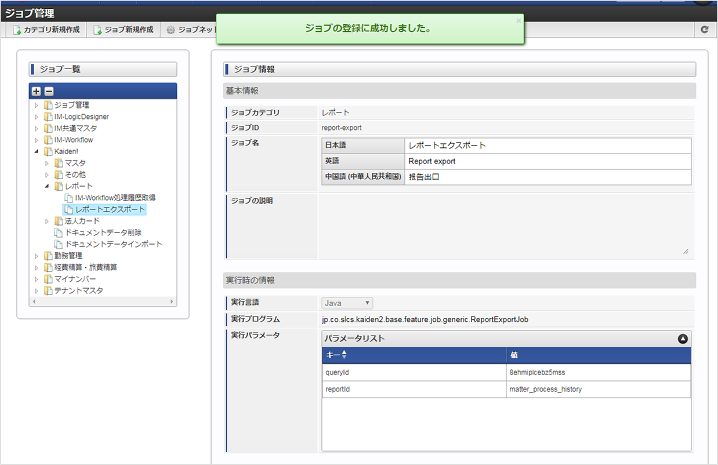
Task: Click ドキュメントデータインポート job document icon
Action: (x=59, y=244)
